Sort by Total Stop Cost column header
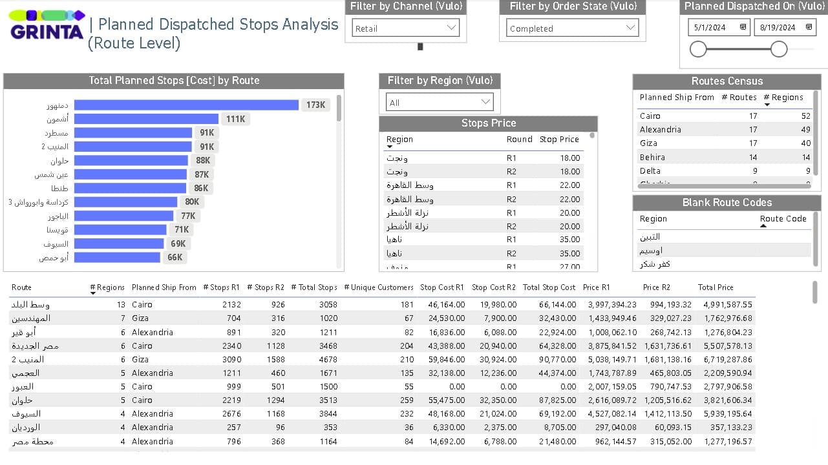Viewport: 828px width, 465px height. [x=549, y=287]
